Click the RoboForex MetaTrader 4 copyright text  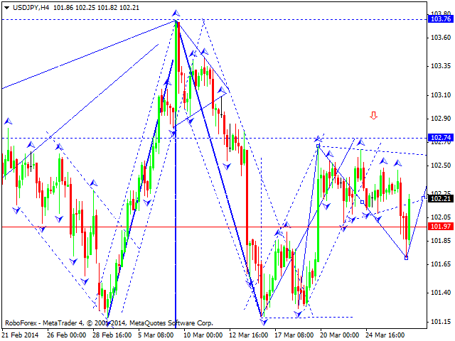[109, 323]
